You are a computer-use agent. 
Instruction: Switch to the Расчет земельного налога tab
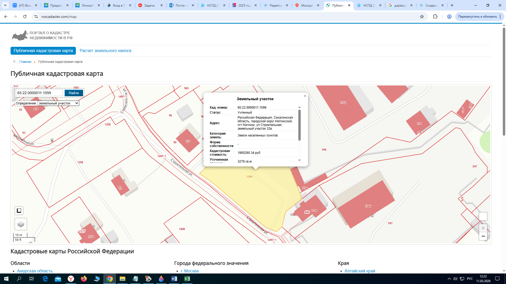coord(105,51)
